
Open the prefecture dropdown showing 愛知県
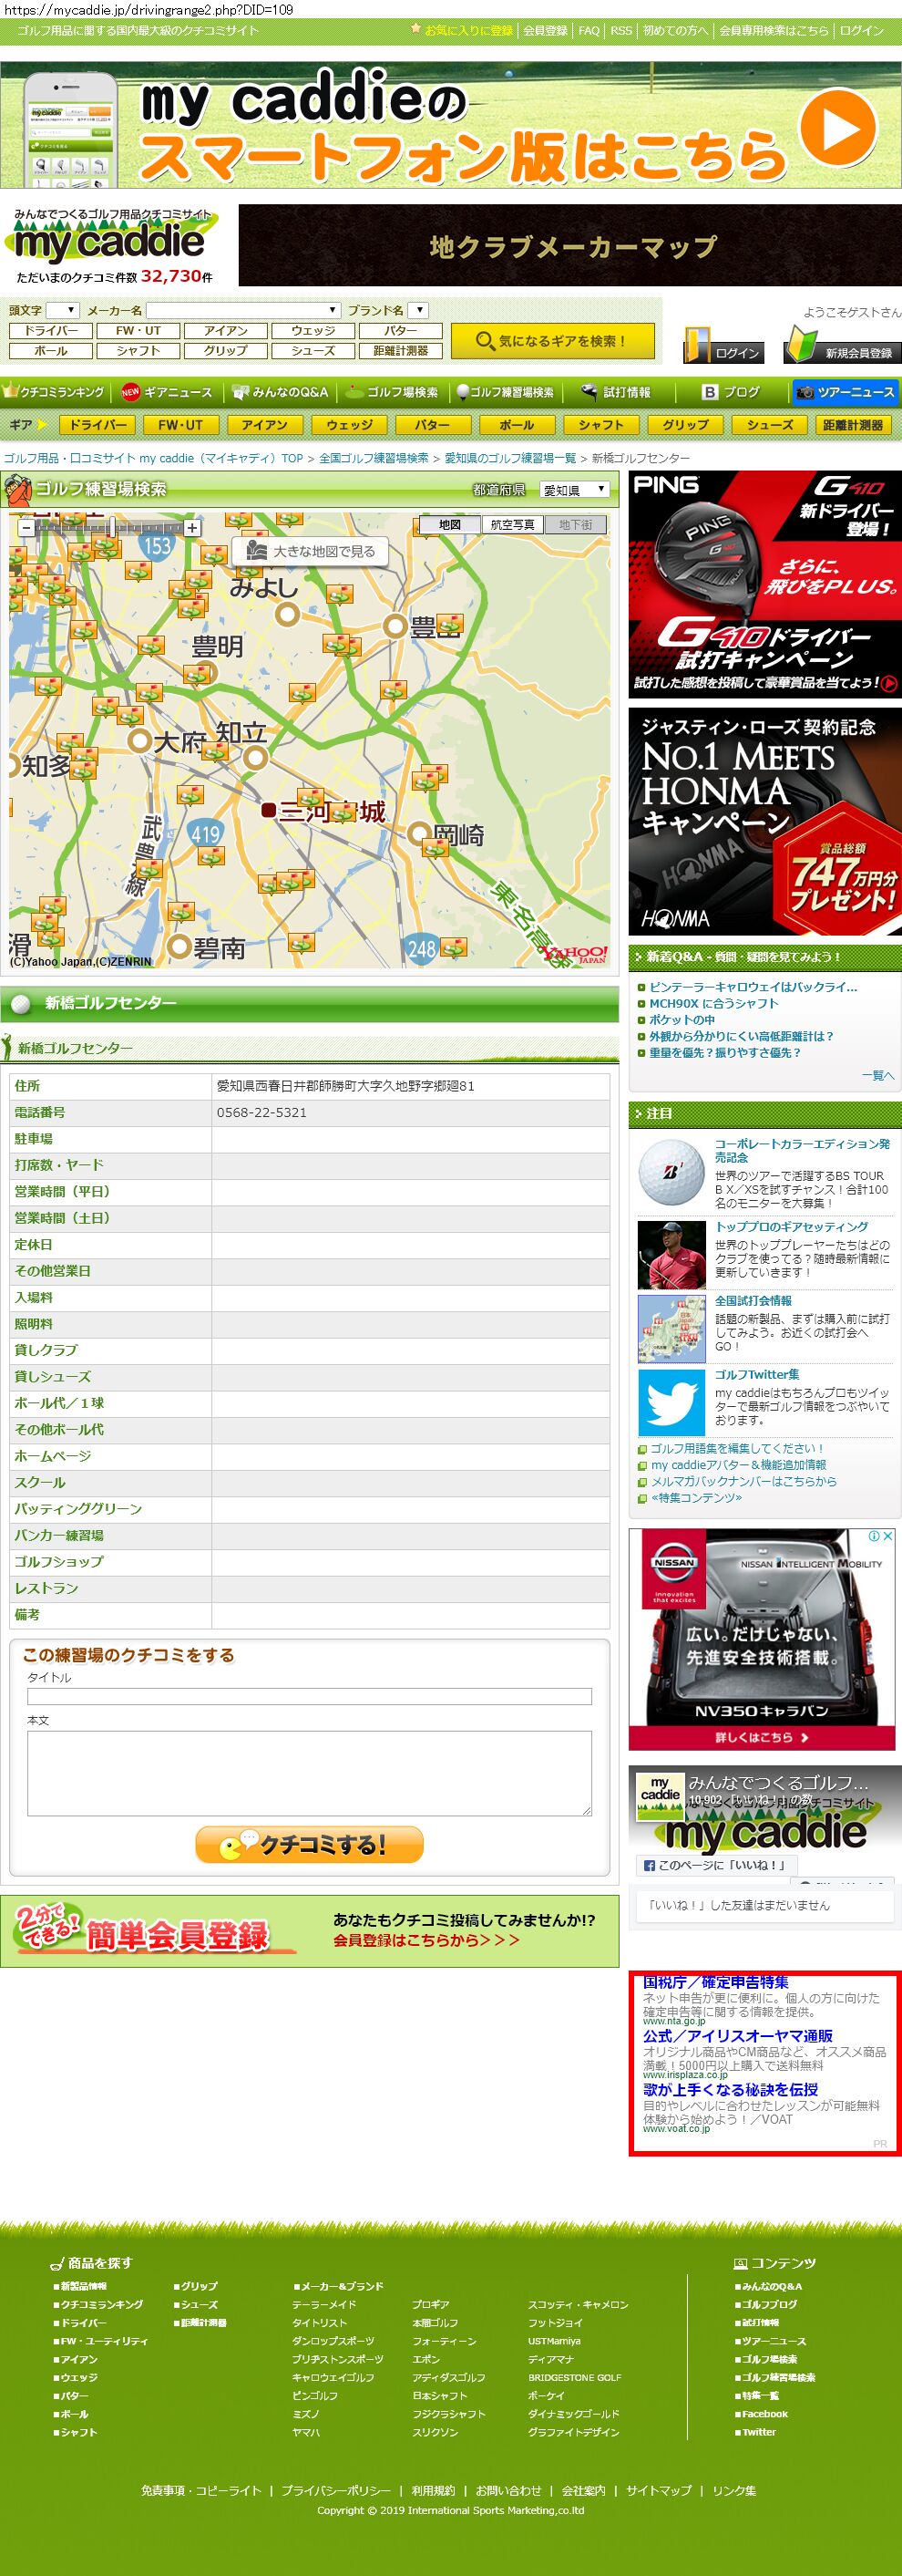click(574, 490)
